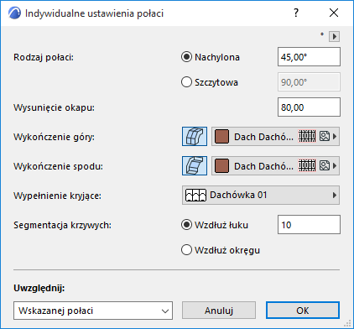Click the segmentation value field showing 10
Viewport: 354px width, 329px height.
(309, 225)
